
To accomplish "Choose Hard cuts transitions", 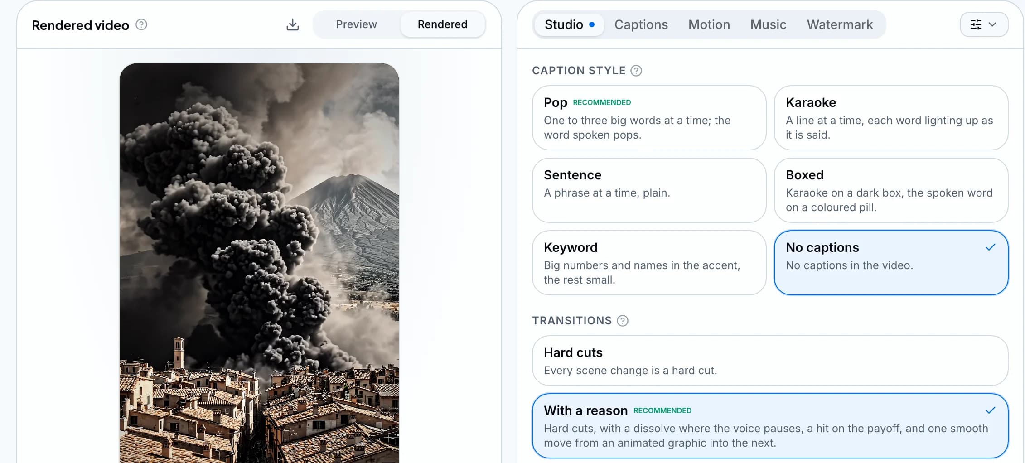I will point(770,361).
